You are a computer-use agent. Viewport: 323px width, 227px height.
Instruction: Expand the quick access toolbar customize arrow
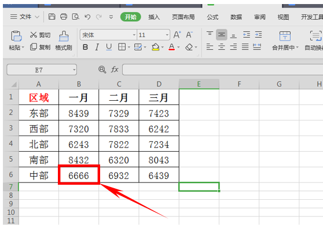(111, 17)
